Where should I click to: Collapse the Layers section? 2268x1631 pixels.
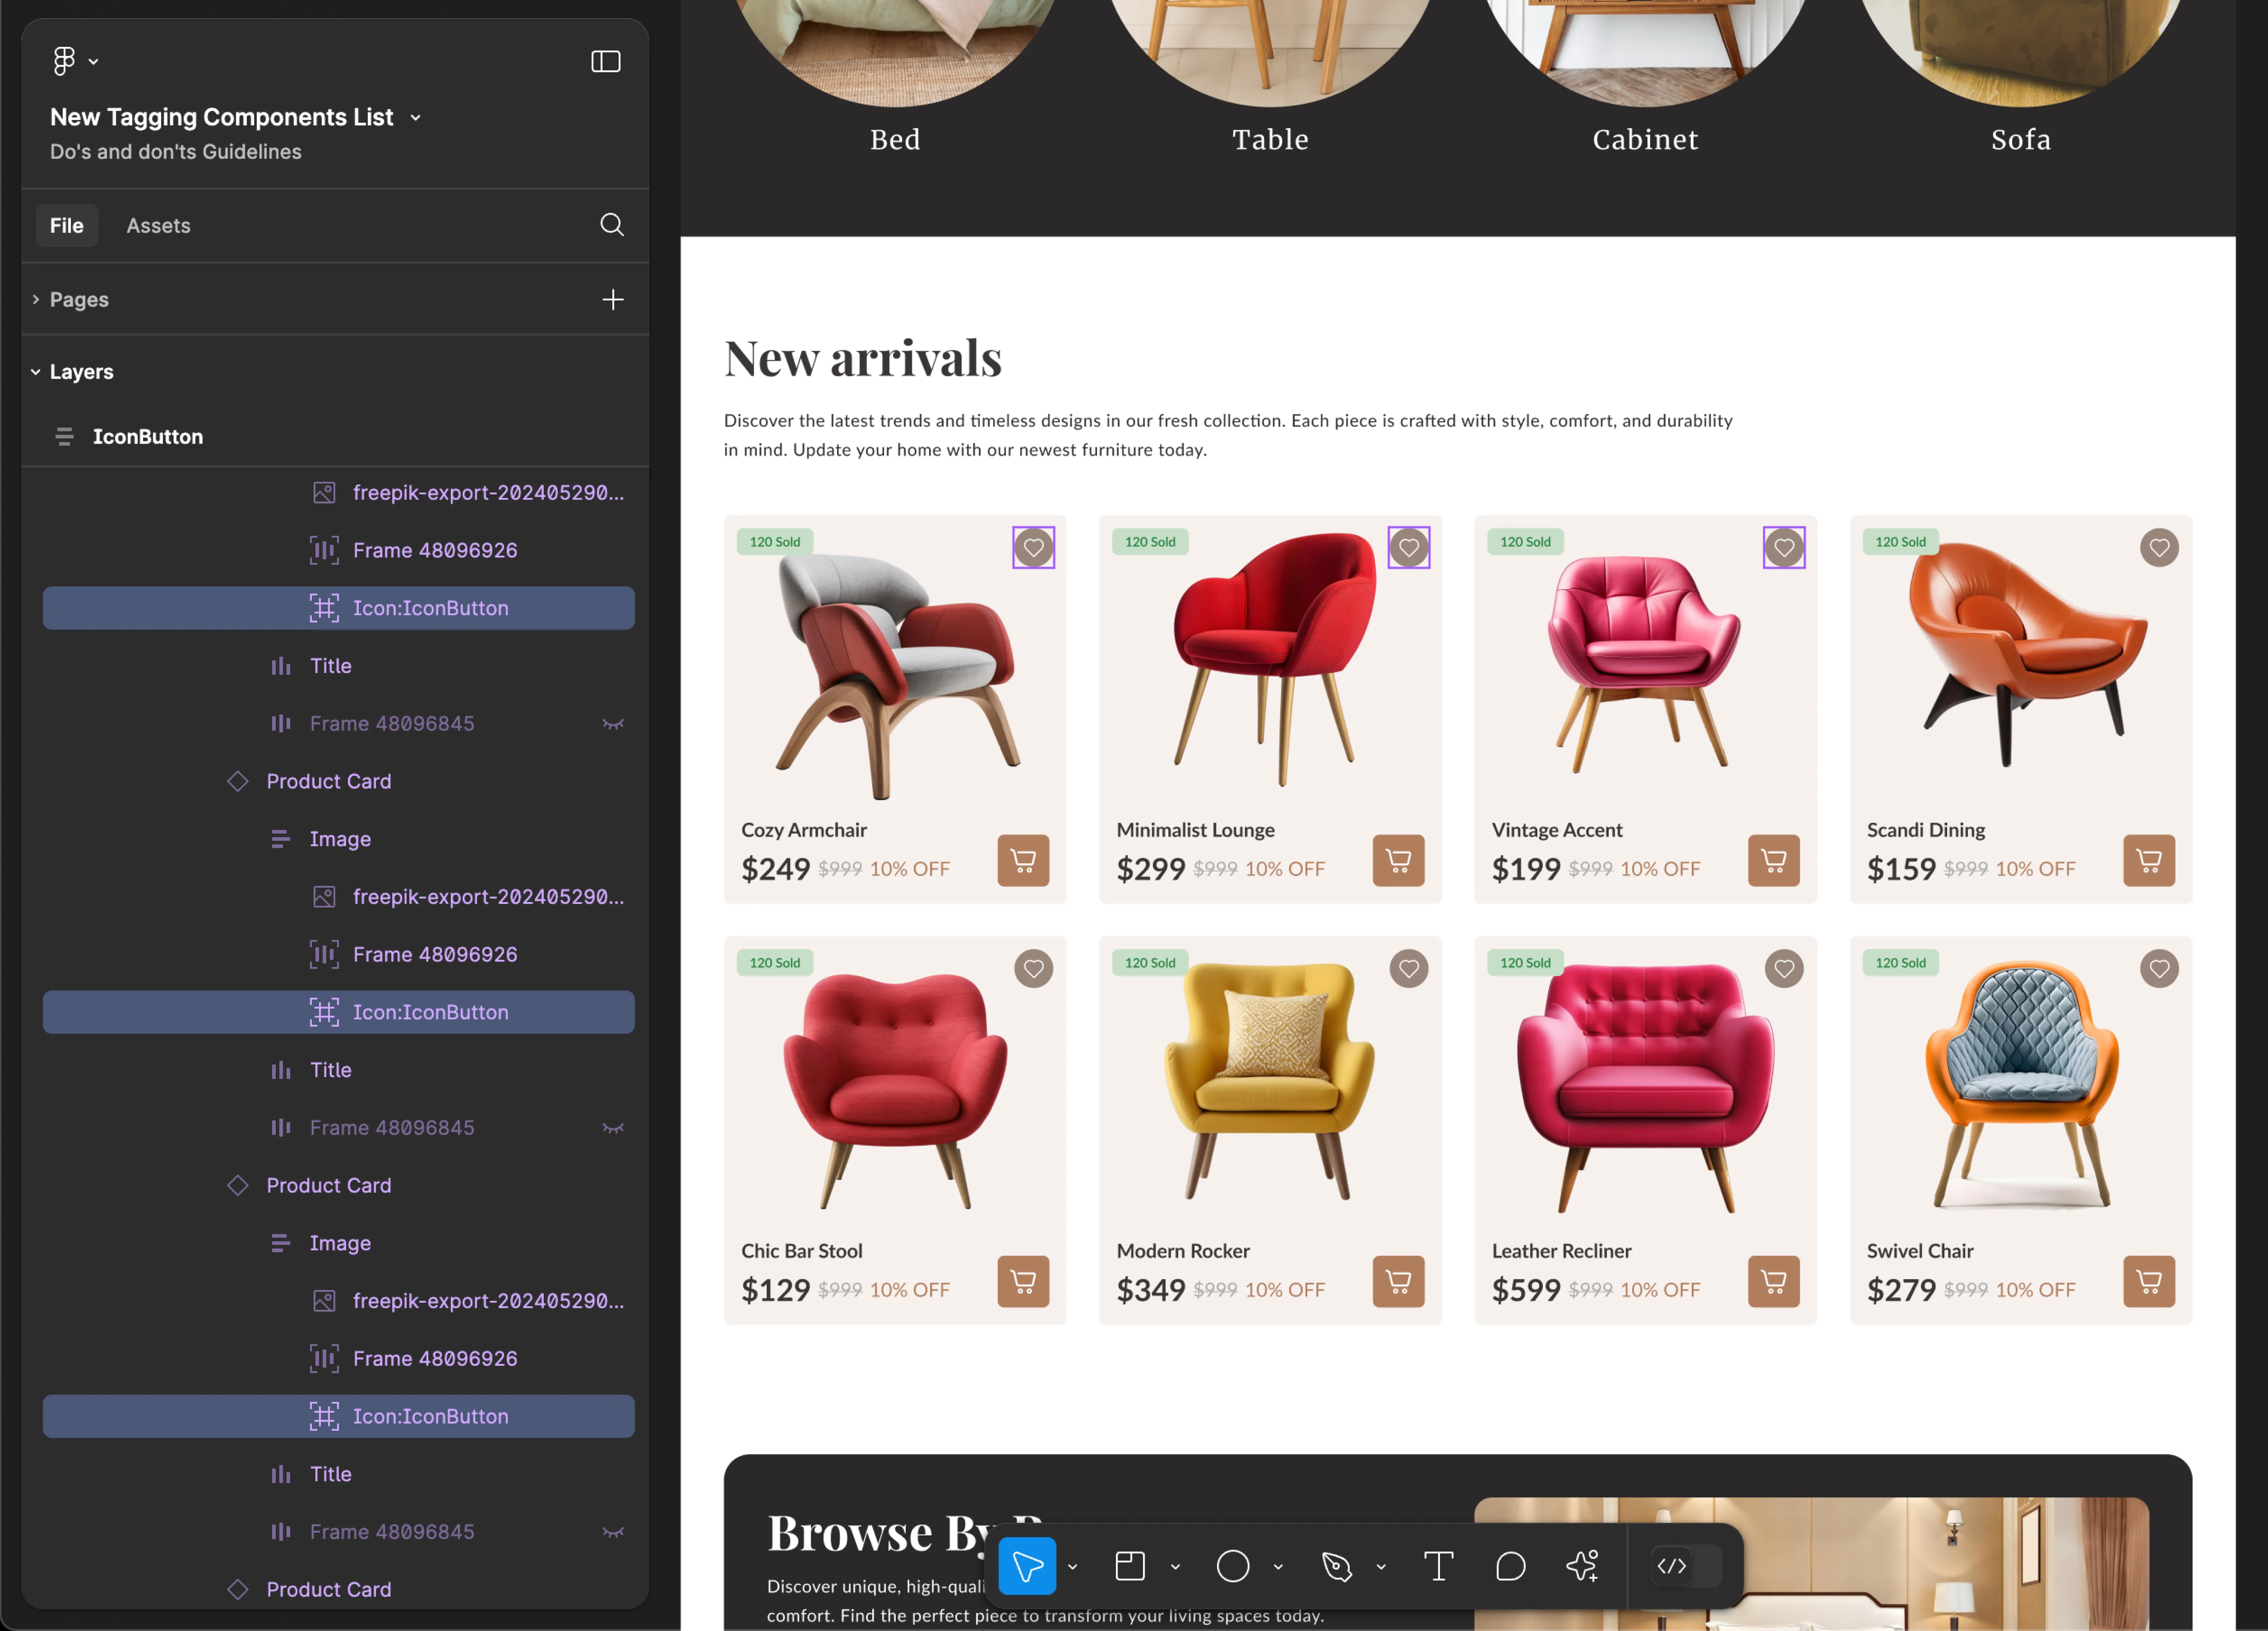(36, 372)
